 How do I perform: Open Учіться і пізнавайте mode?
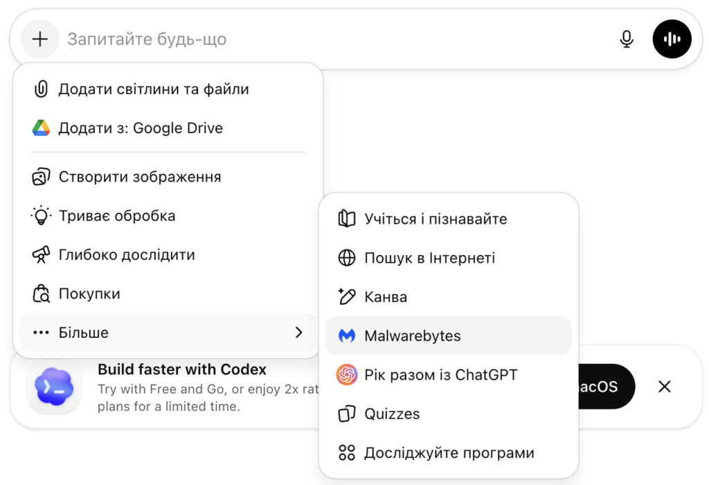pos(436,219)
